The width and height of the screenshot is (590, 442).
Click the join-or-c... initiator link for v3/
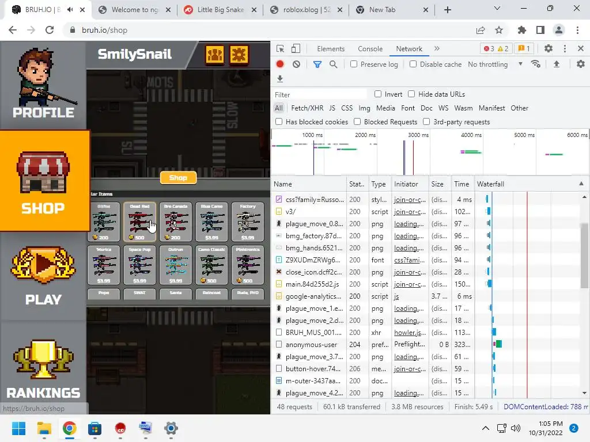[410, 212]
